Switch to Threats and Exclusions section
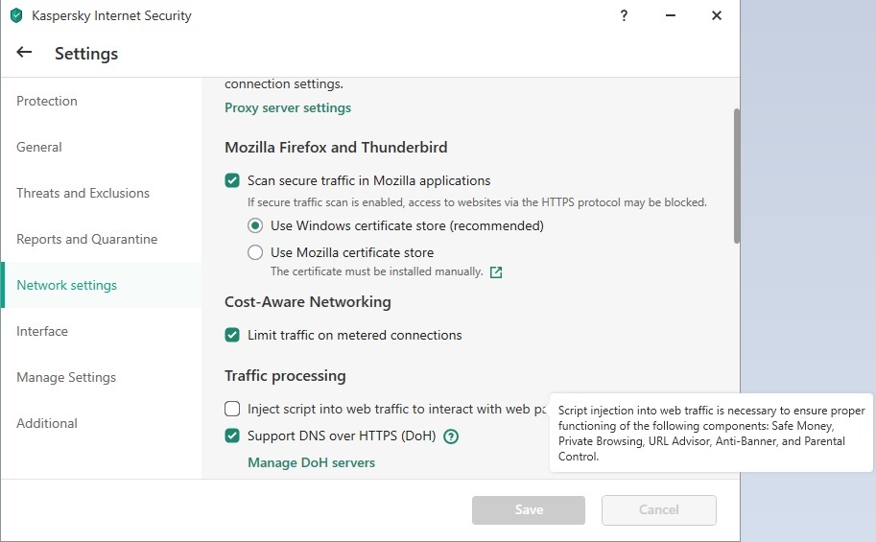Image resolution: width=876 pixels, height=542 pixels. pyautogui.click(x=83, y=194)
